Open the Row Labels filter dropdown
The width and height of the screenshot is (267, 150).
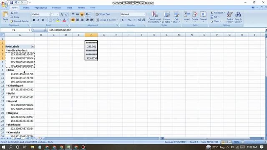coord(33,47)
